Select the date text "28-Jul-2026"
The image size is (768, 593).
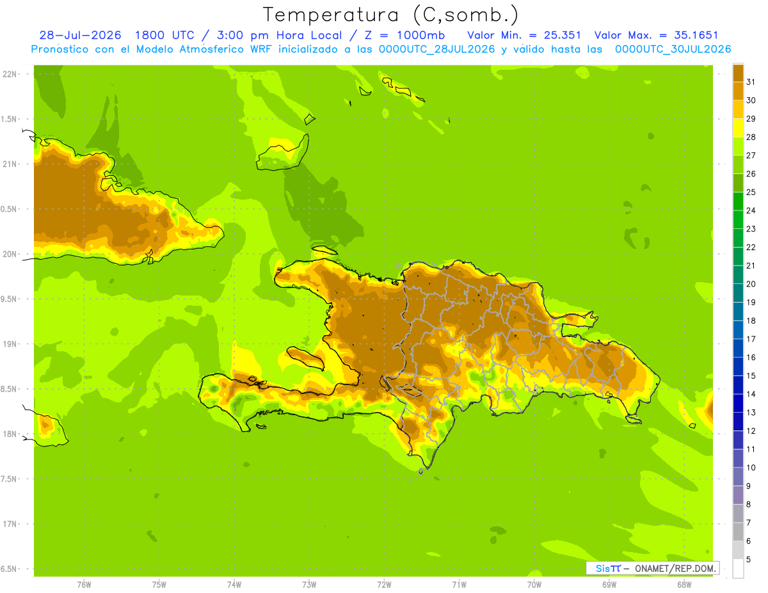[80, 35]
